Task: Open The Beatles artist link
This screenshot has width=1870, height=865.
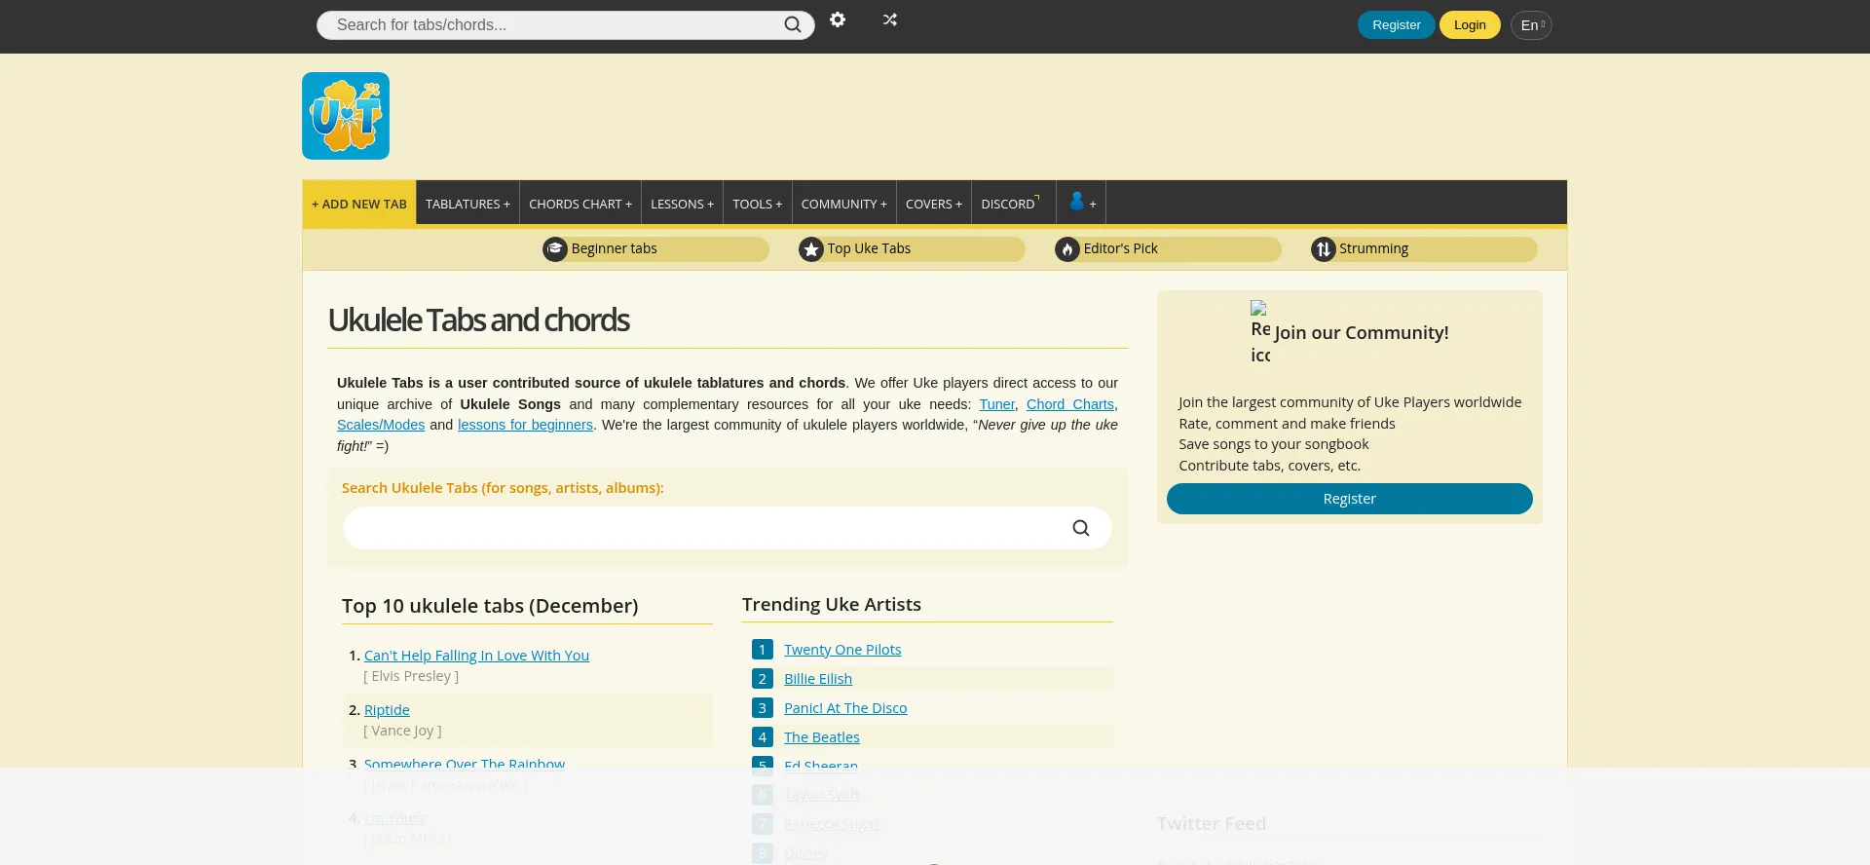Action: [822, 737]
